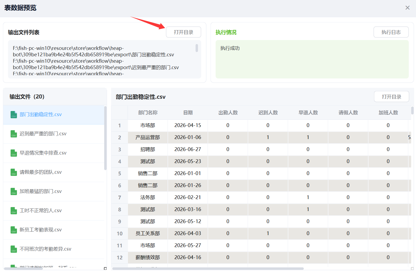
Task: Open directory from the 输出文件列表 panel
Action: 183,32
